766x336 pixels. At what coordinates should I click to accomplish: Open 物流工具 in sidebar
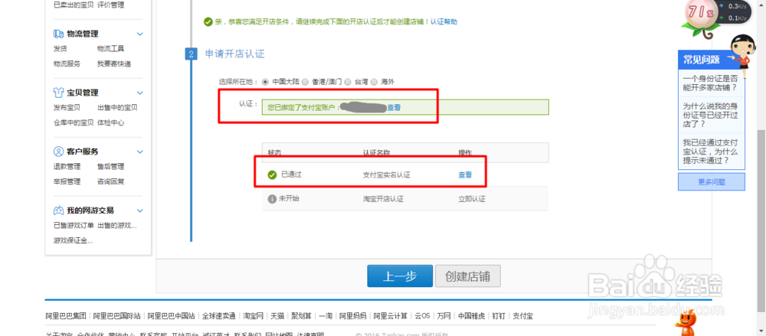[110, 49]
